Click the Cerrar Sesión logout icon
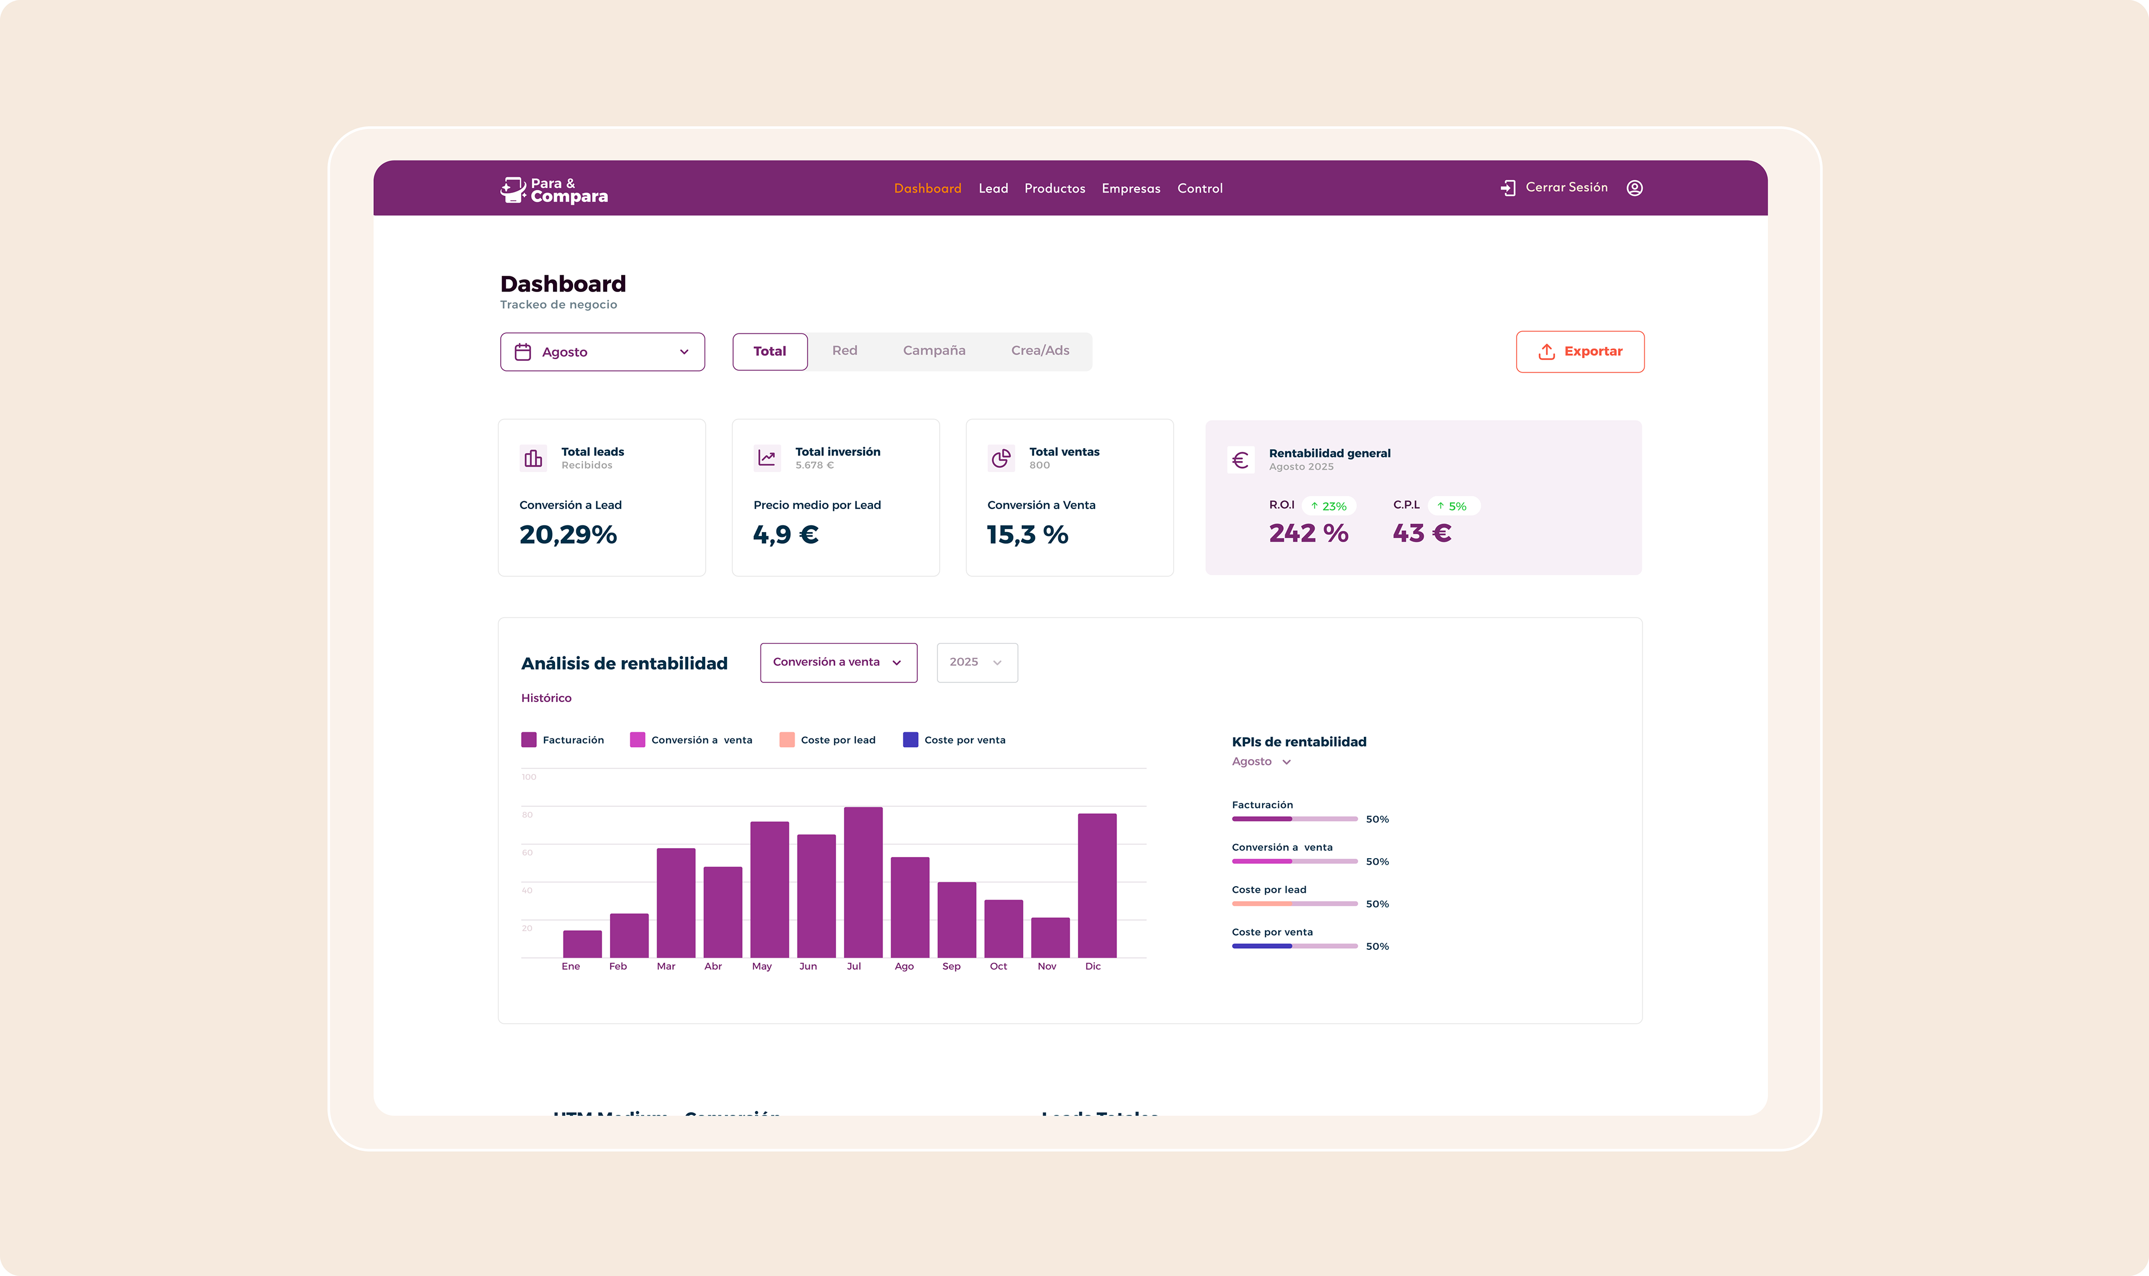 [1508, 189]
